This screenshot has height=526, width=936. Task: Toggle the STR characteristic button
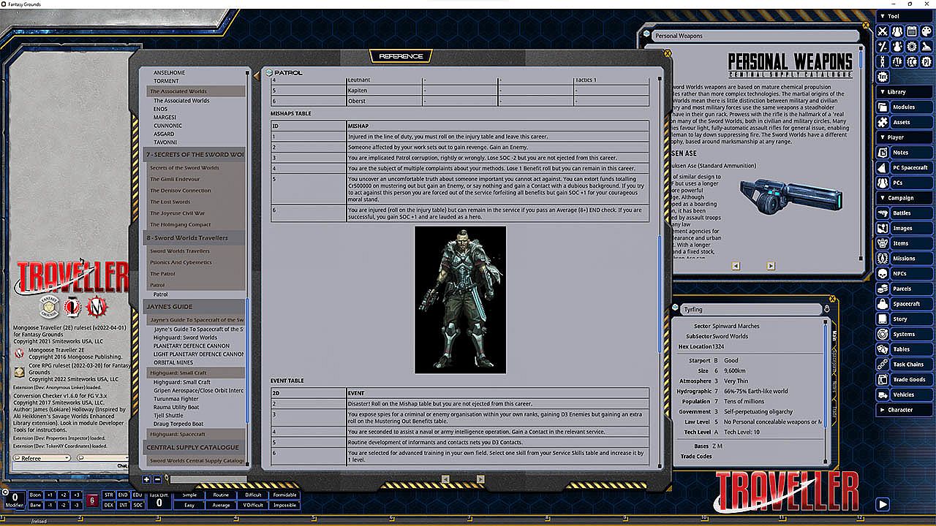pos(109,495)
